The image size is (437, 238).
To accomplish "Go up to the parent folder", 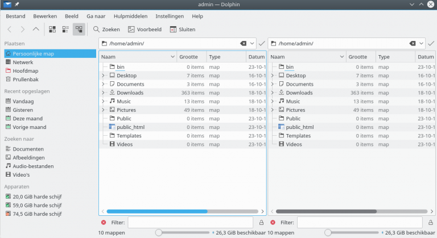I will coord(36,29).
